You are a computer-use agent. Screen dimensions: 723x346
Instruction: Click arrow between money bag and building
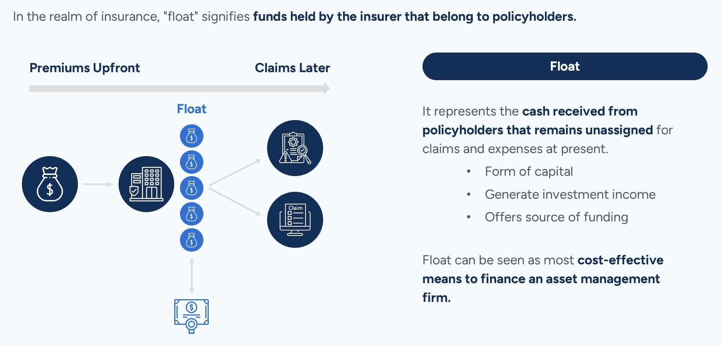tap(98, 185)
